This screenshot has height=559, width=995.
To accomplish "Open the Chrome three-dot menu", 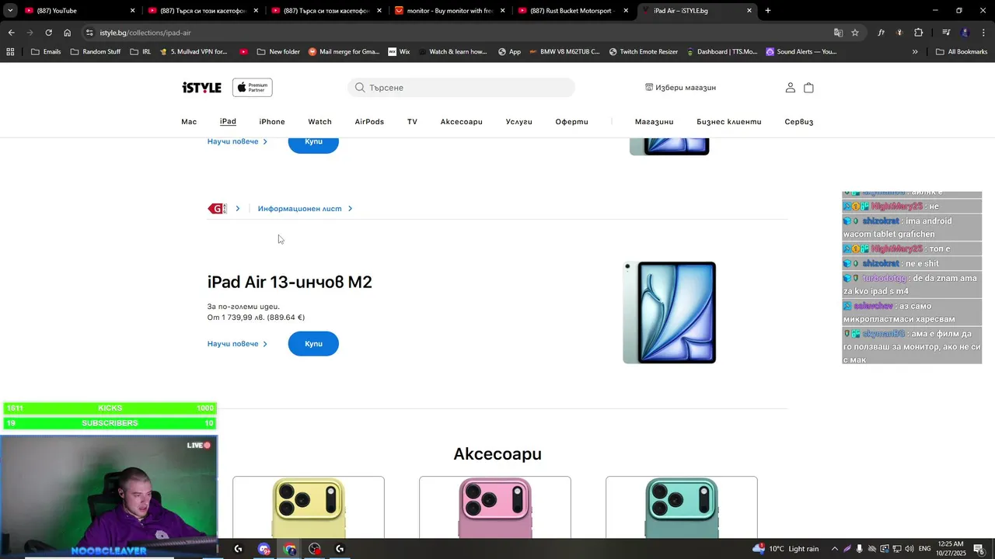I will coord(983,33).
